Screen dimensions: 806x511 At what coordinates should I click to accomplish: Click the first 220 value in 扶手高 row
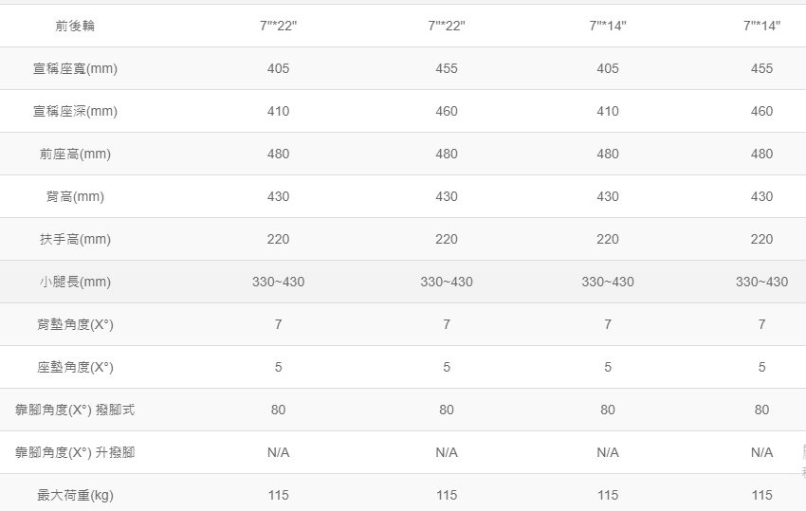(278, 239)
